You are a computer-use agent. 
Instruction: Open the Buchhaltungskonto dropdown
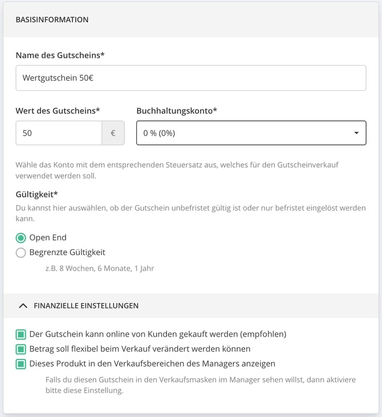coord(251,133)
